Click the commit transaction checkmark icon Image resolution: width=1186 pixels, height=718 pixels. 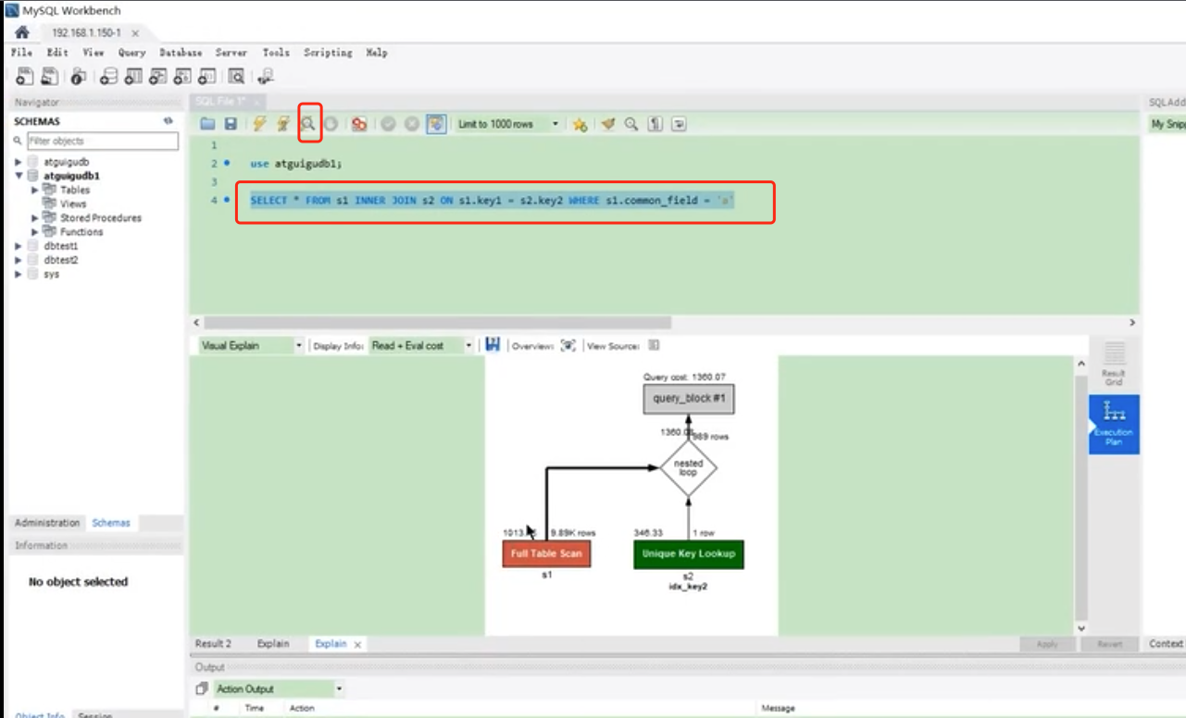pyautogui.click(x=389, y=124)
